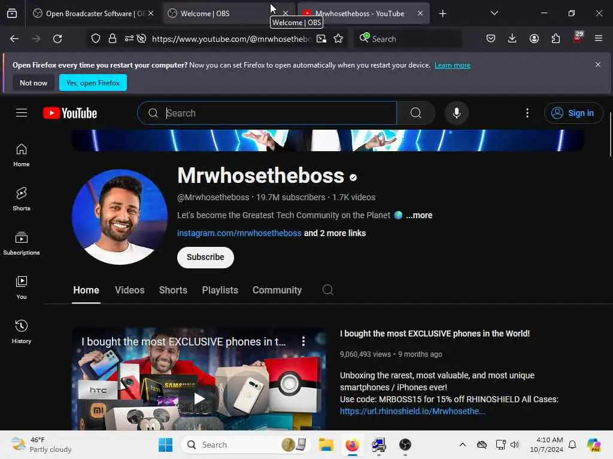
Task: Open Firefox account icon
Action: (x=534, y=38)
